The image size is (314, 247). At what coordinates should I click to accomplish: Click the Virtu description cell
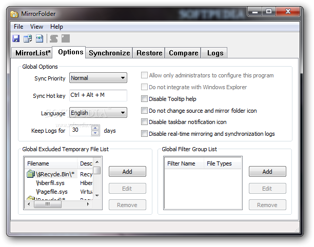86,192
